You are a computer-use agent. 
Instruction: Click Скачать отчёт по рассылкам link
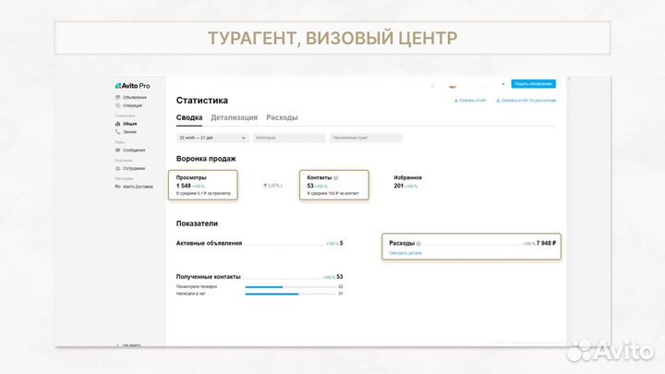click(526, 101)
